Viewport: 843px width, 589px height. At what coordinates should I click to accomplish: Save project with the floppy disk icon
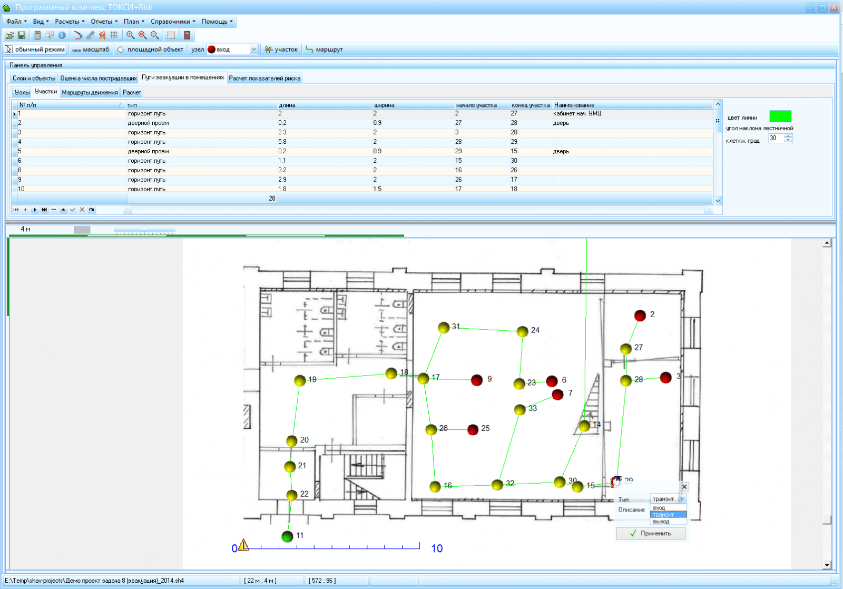pyautogui.click(x=22, y=35)
